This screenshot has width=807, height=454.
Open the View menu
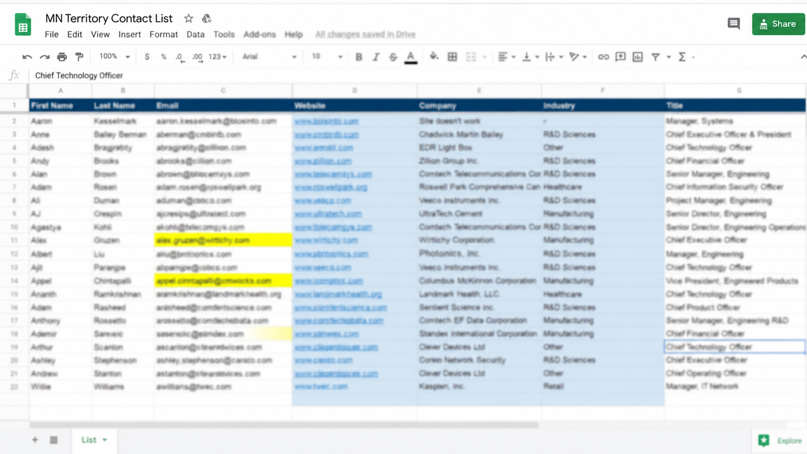coord(100,34)
